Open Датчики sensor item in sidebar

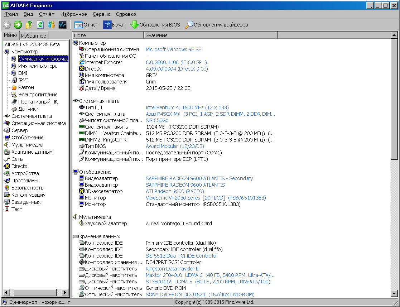(28, 109)
